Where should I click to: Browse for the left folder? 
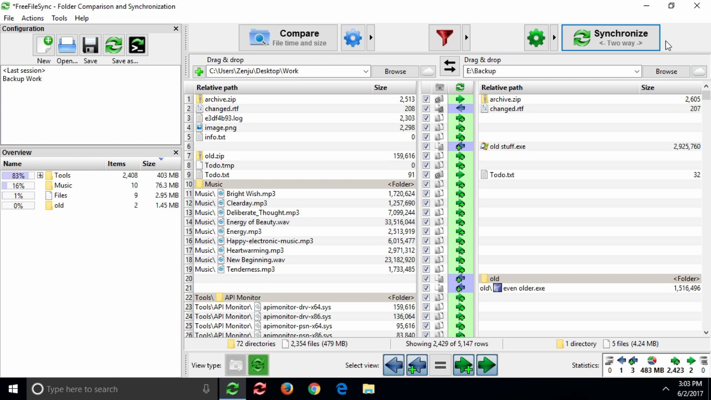[395, 71]
